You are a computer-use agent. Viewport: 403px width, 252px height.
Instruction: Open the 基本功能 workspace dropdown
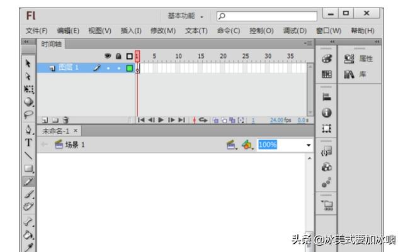pyautogui.click(x=186, y=14)
